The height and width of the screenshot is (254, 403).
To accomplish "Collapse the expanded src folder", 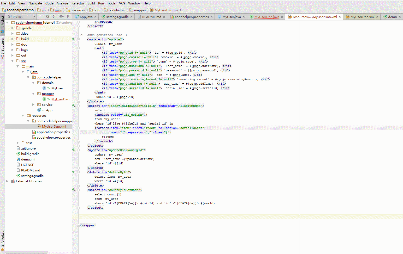I will [x=12, y=61].
